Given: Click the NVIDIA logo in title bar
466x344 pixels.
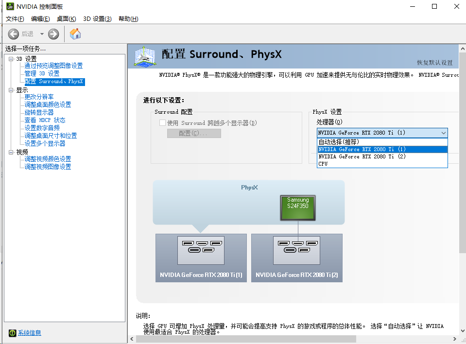Looking at the screenshot, I should (x=10, y=6).
